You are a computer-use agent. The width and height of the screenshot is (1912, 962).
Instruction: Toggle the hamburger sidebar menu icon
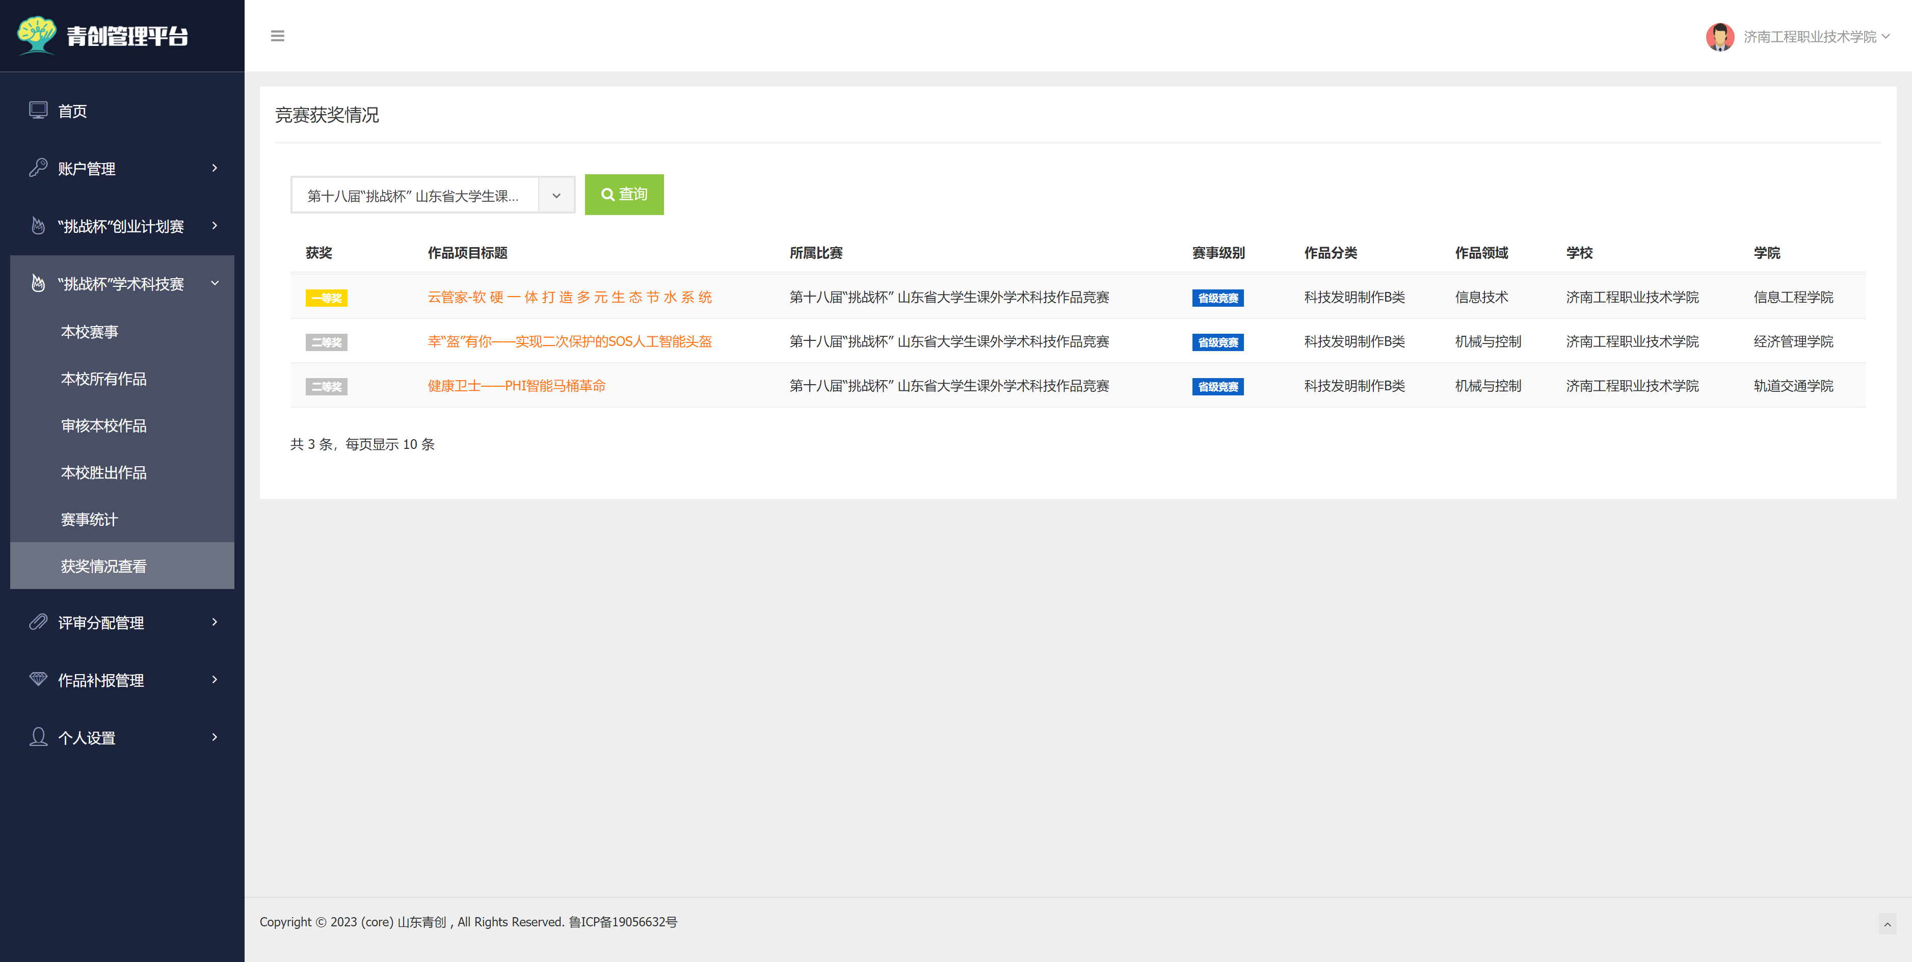click(x=278, y=36)
